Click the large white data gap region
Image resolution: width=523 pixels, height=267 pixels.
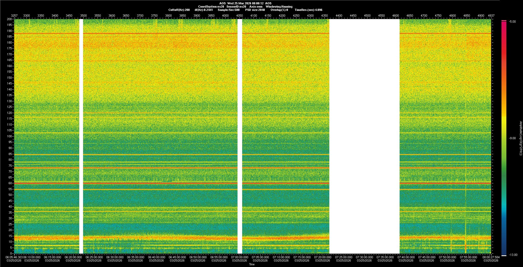364,136
